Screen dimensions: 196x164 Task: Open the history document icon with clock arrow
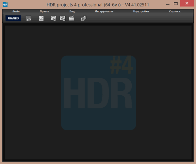tap(41, 18)
